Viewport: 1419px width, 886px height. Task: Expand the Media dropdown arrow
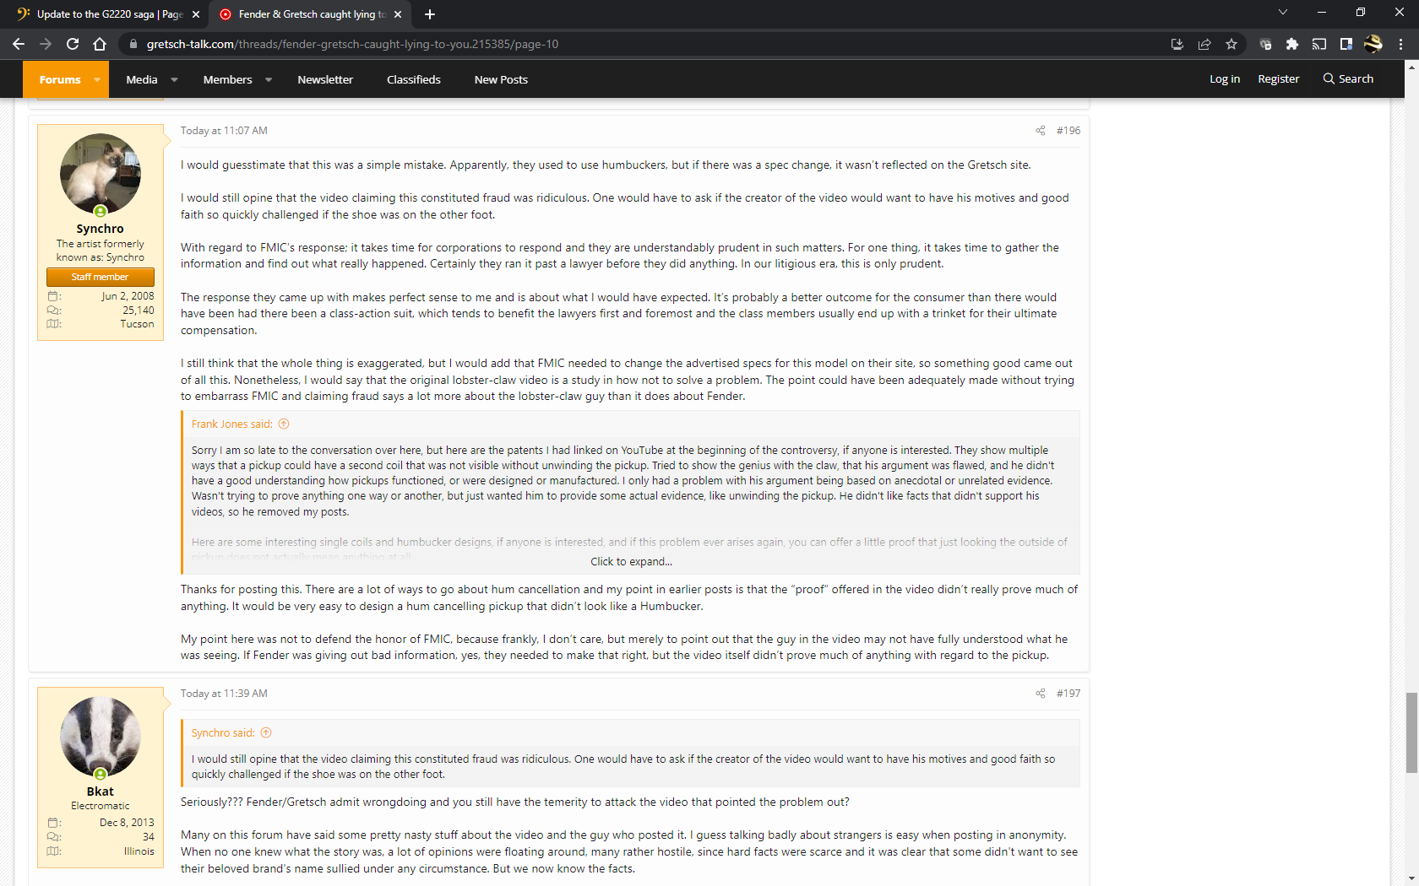point(174,80)
